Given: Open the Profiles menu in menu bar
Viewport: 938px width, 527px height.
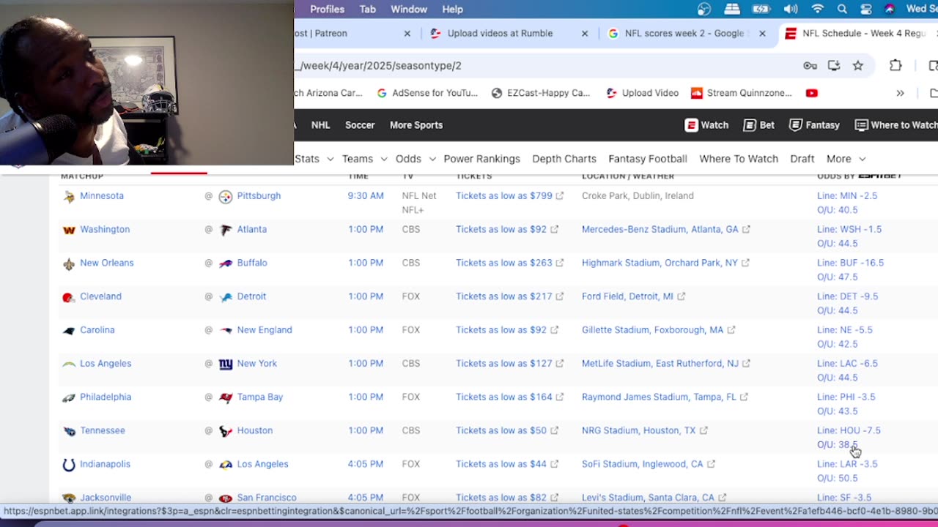Looking at the screenshot, I should tap(327, 10).
